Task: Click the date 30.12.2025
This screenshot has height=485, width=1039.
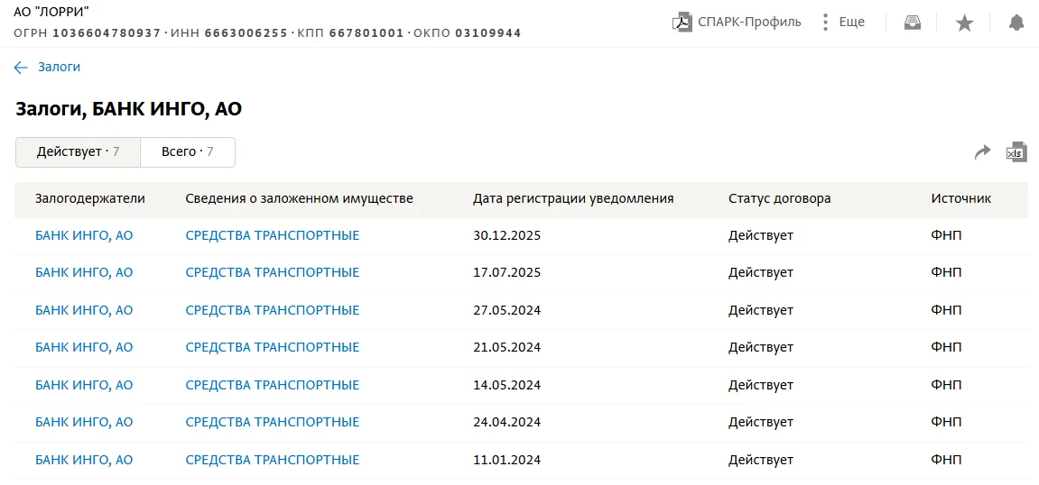Action: 507,235
